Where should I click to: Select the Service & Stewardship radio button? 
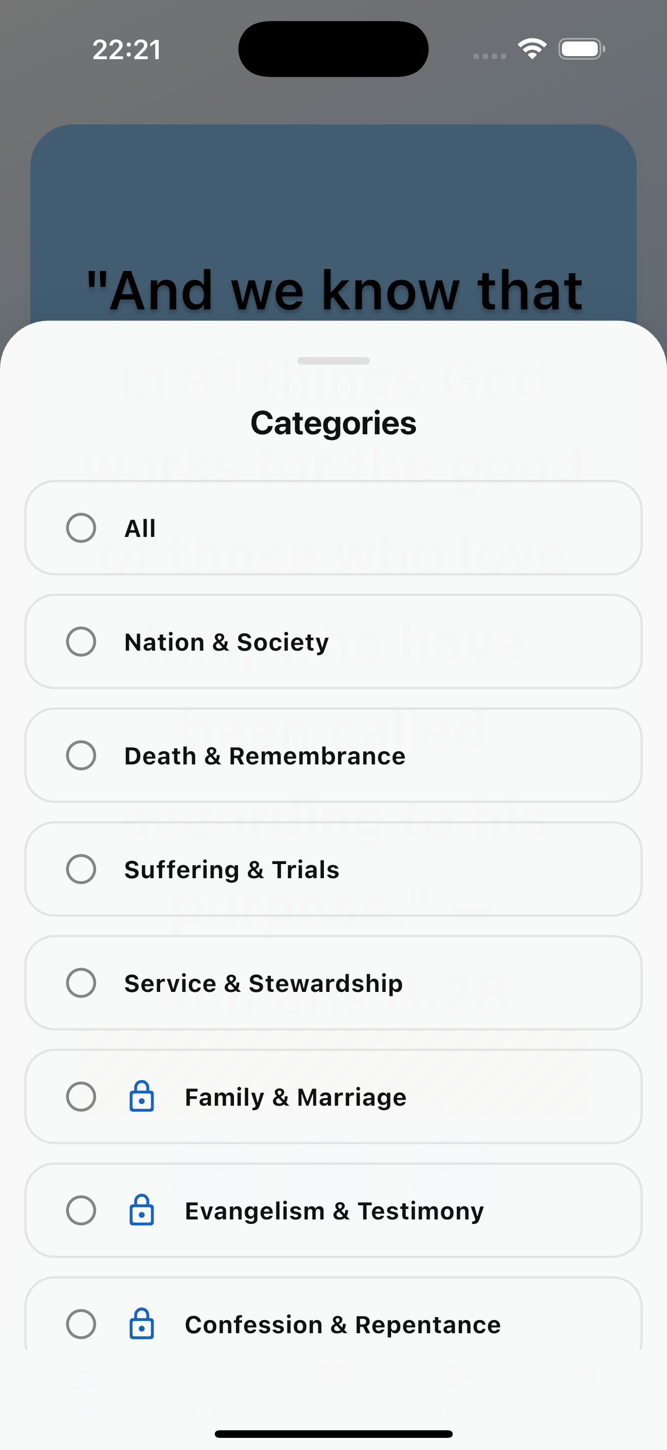(81, 982)
